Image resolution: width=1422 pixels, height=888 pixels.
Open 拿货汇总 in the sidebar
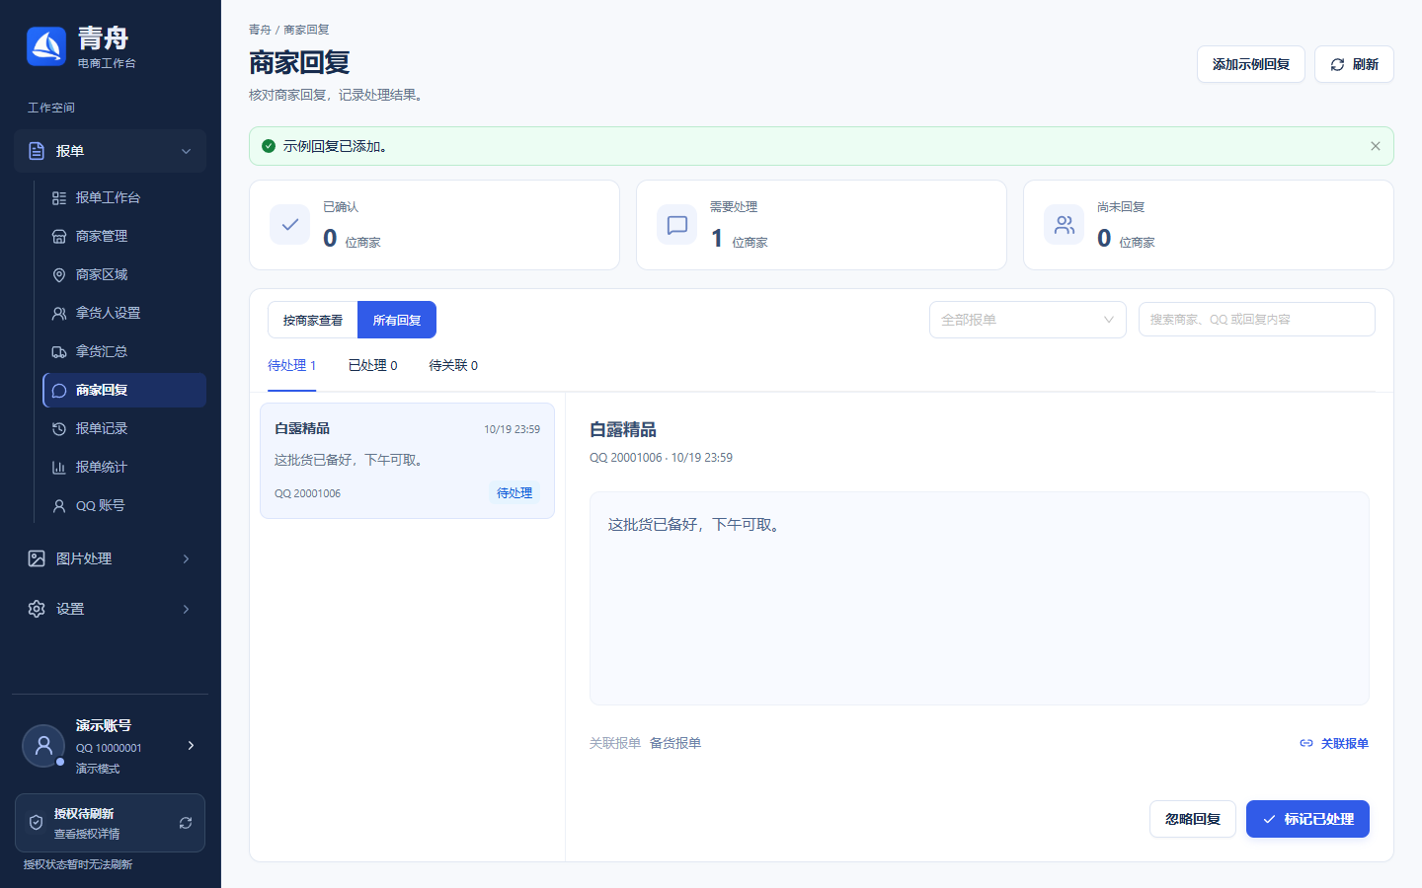tap(124, 351)
